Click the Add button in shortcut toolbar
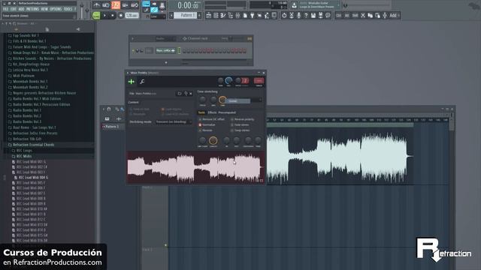The image size is (481, 270). (x=393, y=15)
